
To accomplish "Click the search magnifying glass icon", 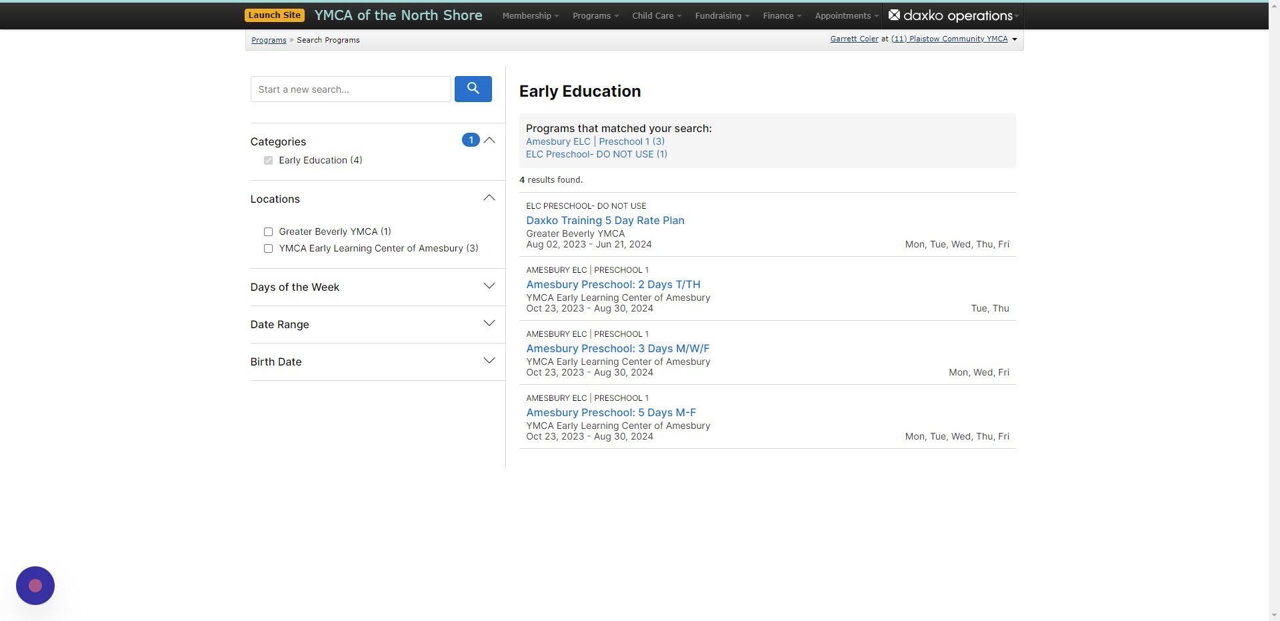I will pos(473,89).
